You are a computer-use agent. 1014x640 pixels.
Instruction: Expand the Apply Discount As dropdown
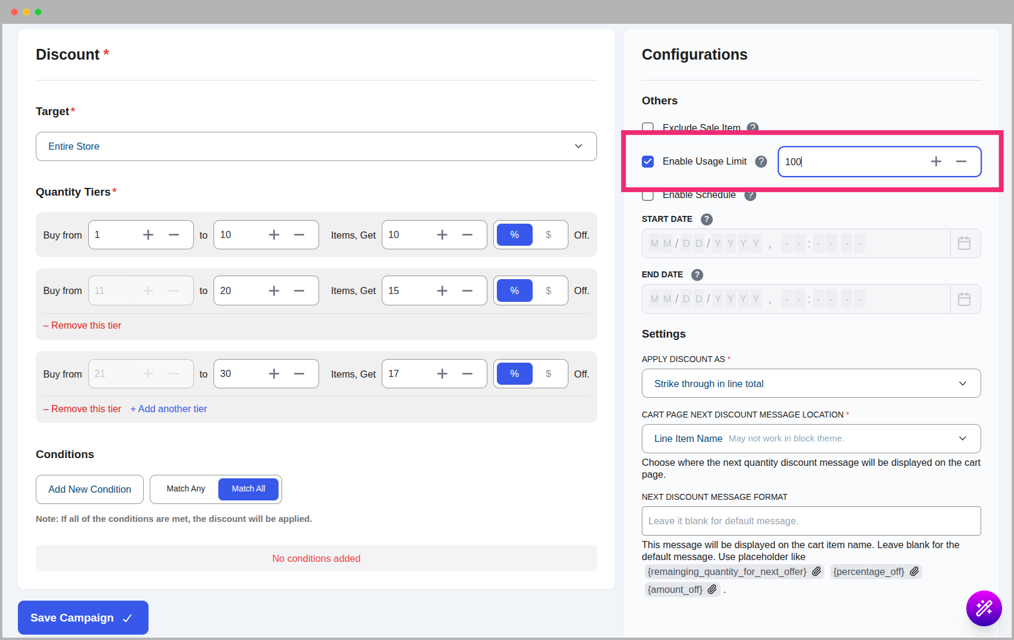pyautogui.click(x=811, y=384)
